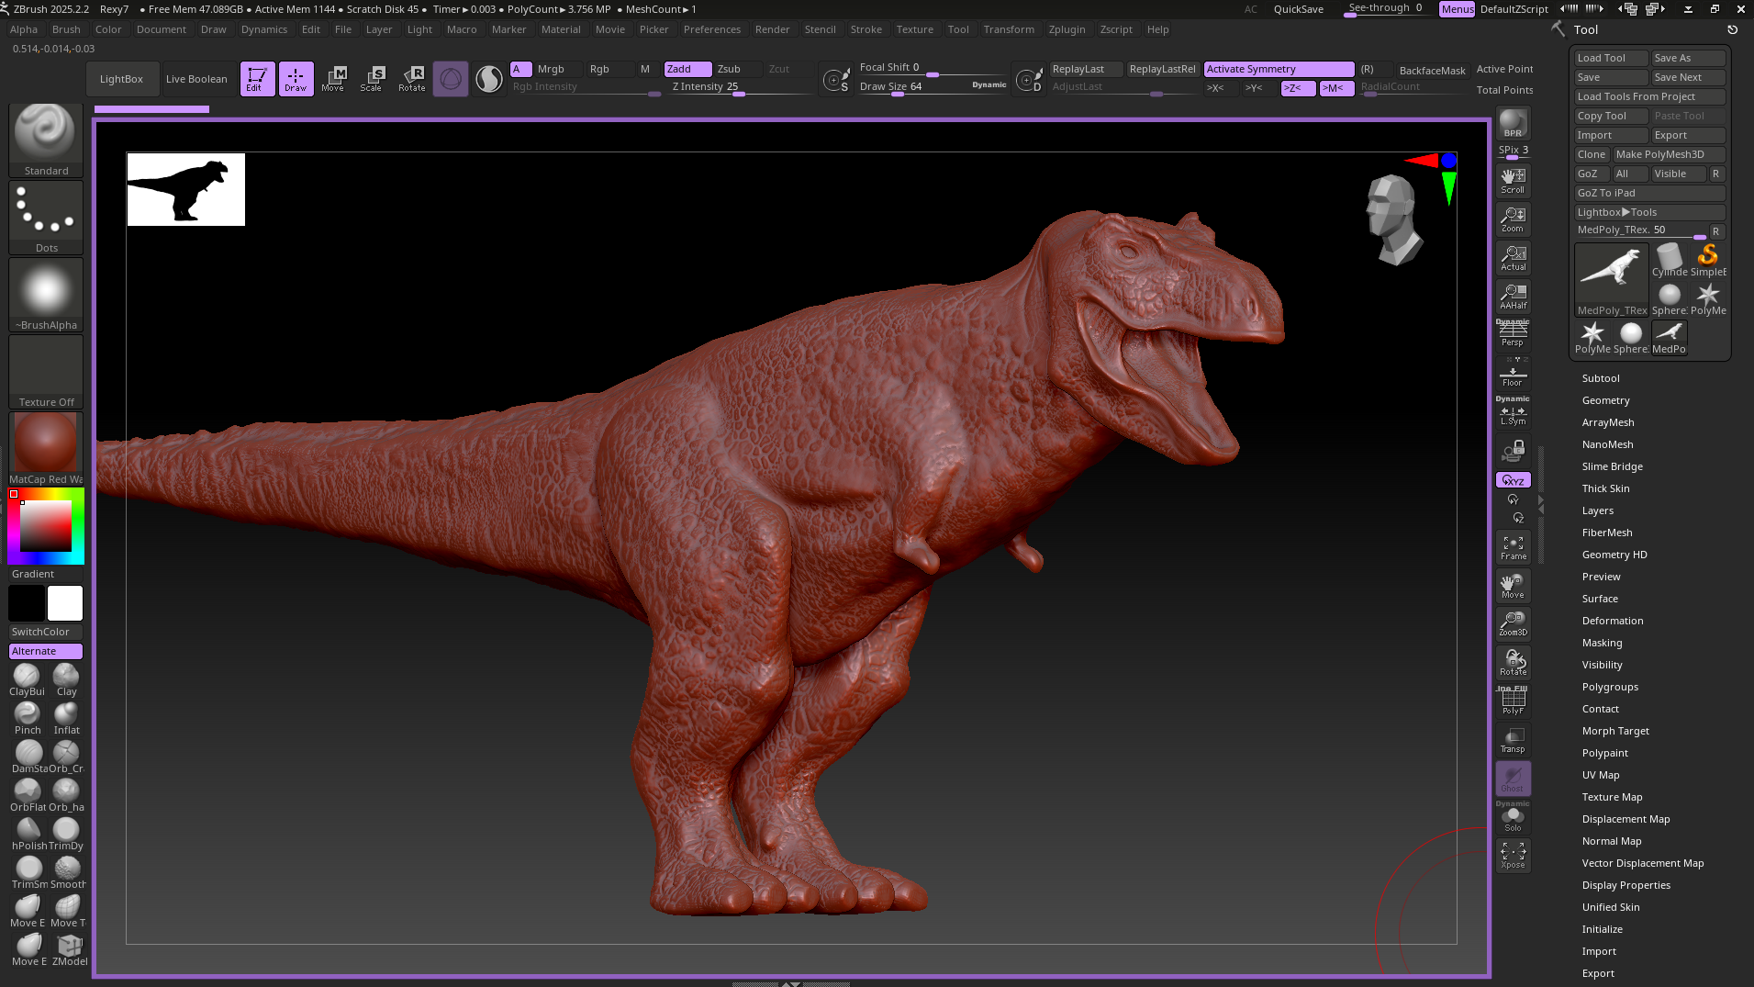Activate the Edit mode icon
This screenshot has width=1754, height=987.
(257, 79)
